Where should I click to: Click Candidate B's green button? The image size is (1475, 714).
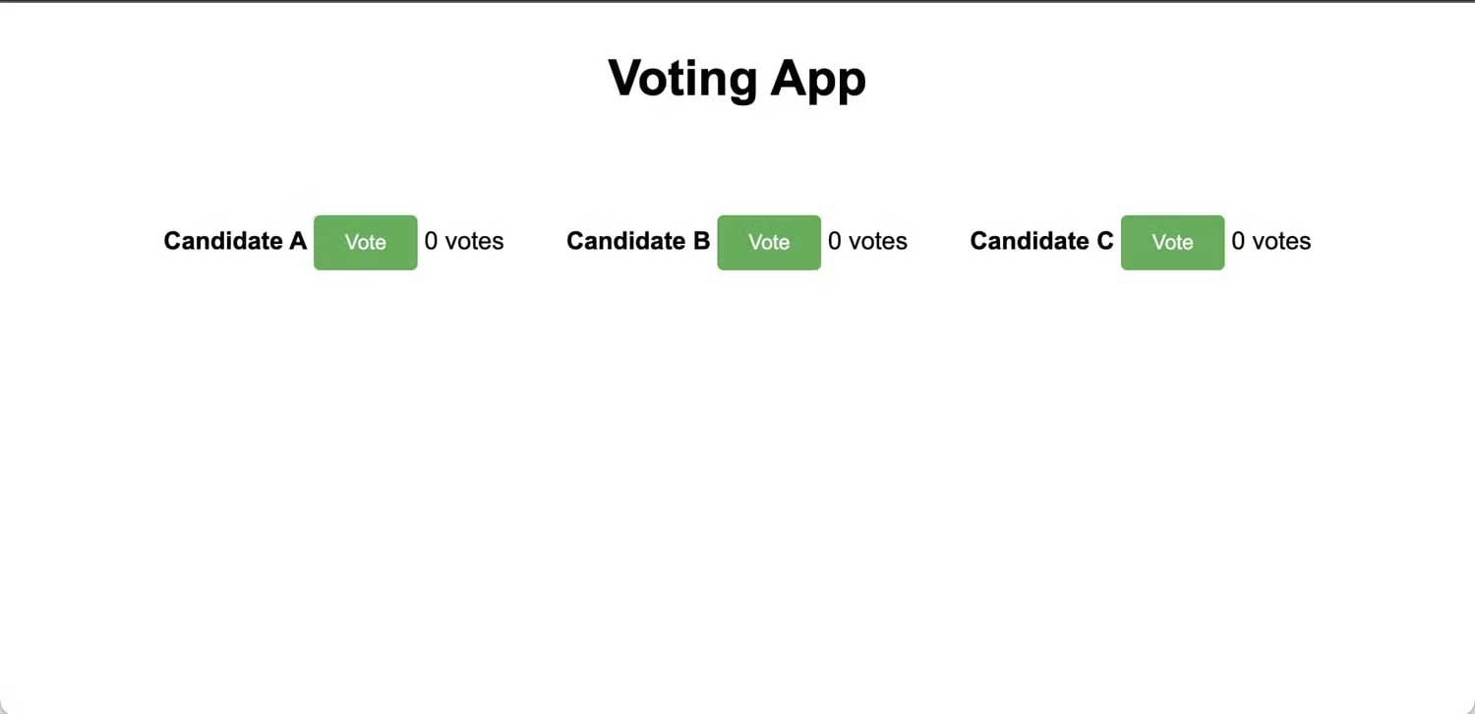click(x=768, y=242)
